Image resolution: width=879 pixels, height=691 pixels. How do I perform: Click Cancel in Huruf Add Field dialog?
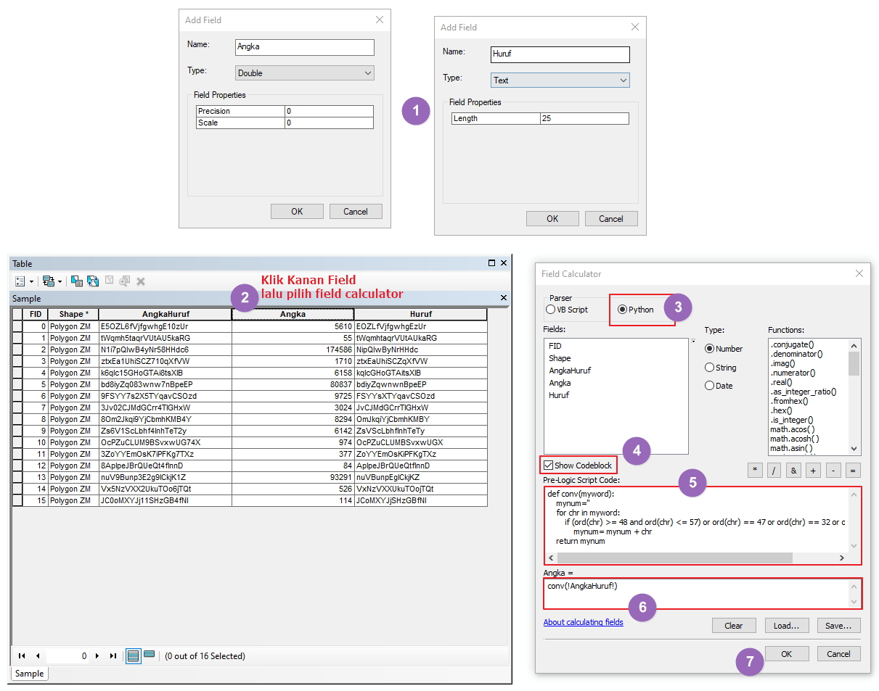pos(611,218)
